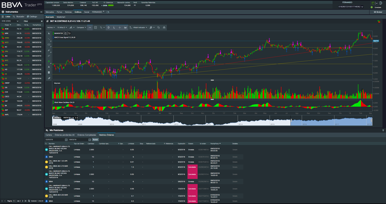Select the parallel channel lines tool

49,56
